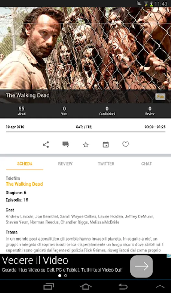The width and height of the screenshot is (171, 293).
Task: Tap the share icon
Action: coord(46,145)
